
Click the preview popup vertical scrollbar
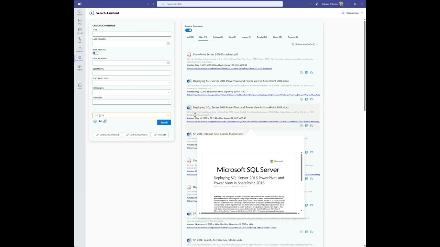click(x=301, y=167)
